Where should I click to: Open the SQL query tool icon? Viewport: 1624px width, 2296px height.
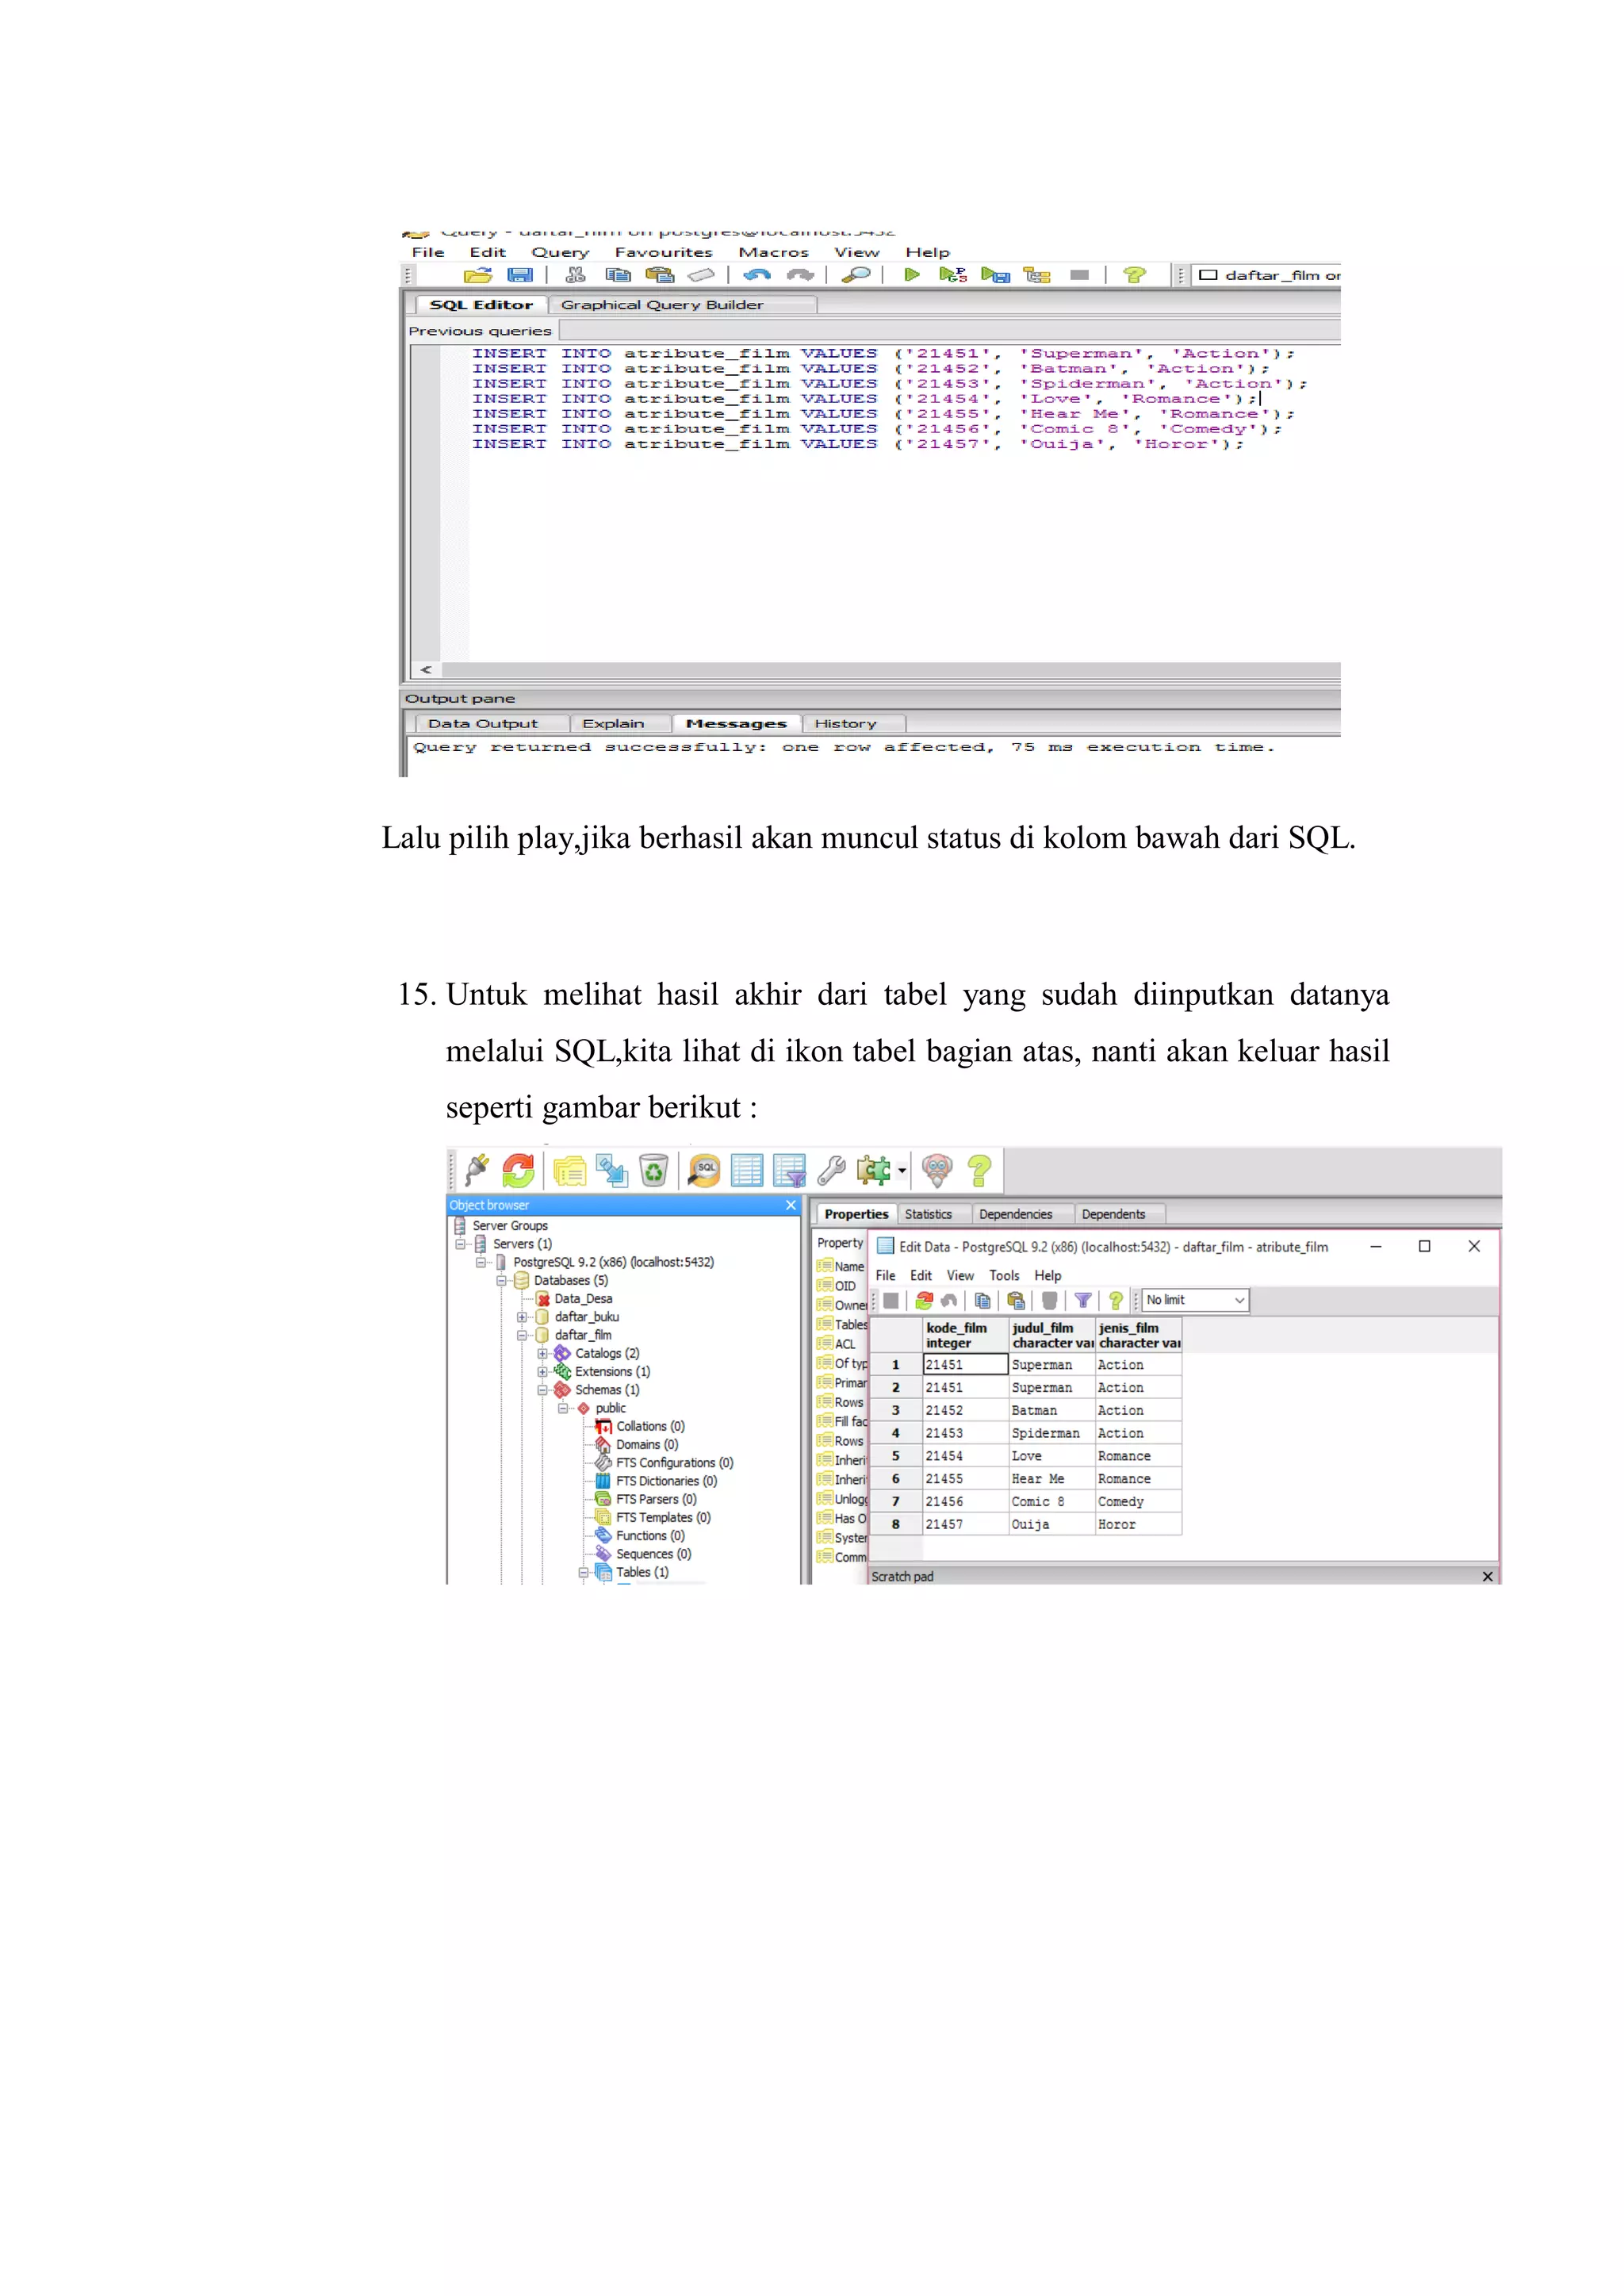pyautogui.click(x=704, y=1170)
